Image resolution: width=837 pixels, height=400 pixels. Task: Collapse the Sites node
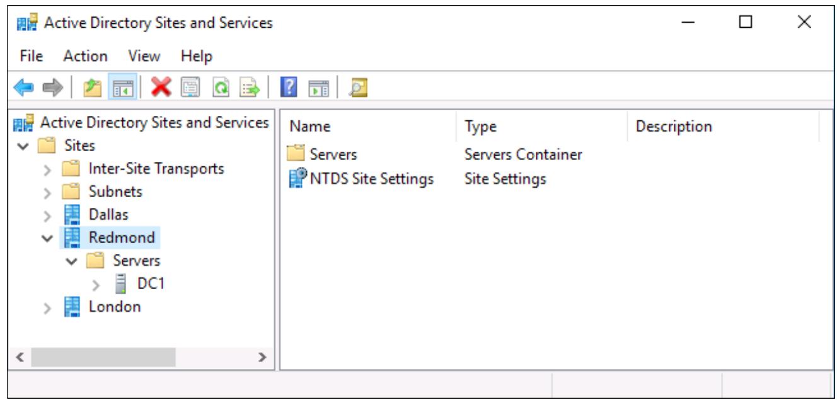[23, 146]
